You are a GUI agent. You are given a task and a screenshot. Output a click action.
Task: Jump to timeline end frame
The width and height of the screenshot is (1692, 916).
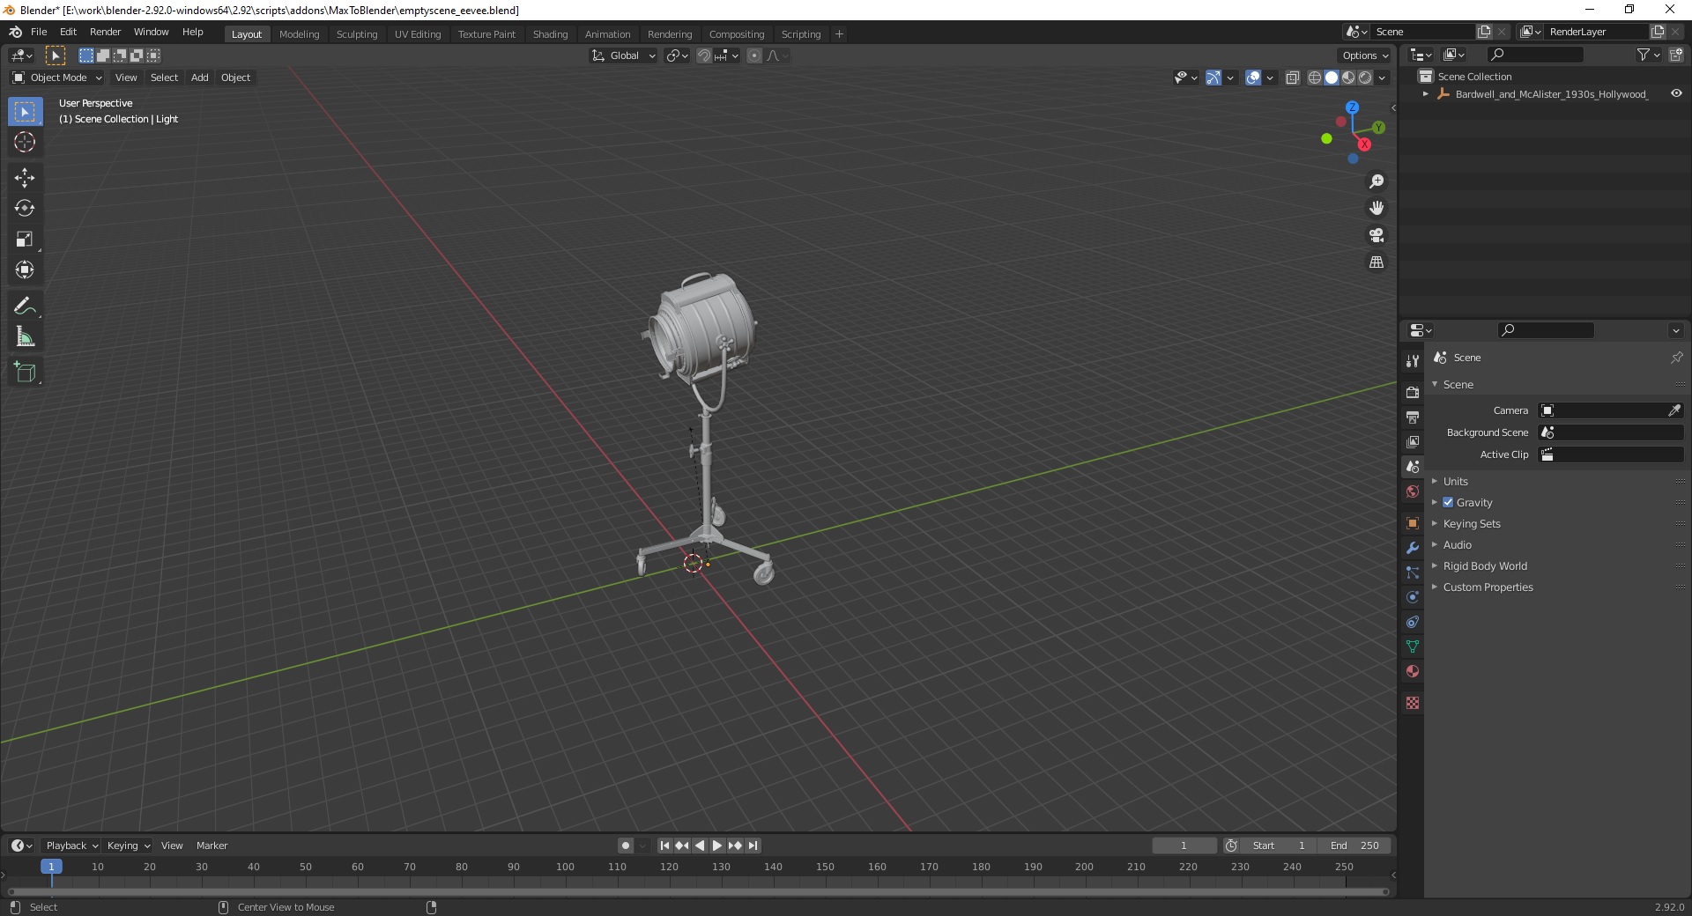coord(753,846)
